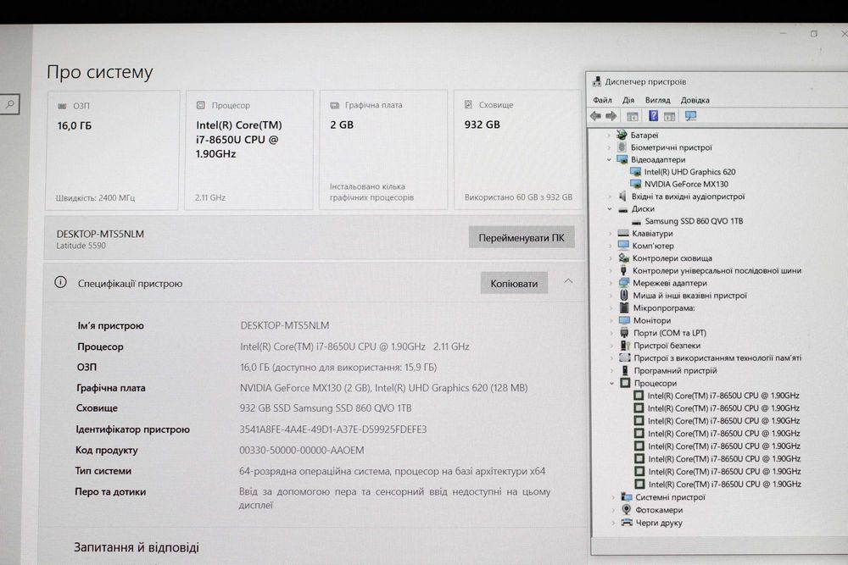The image size is (848, 565).
Task: Select the Клавіатури keyboard icon
Action: pos(623,233)
